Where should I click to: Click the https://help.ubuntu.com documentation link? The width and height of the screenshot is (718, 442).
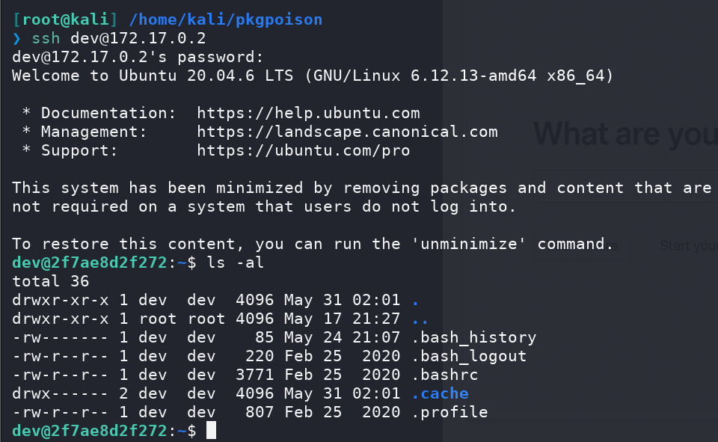click(308, 113)
